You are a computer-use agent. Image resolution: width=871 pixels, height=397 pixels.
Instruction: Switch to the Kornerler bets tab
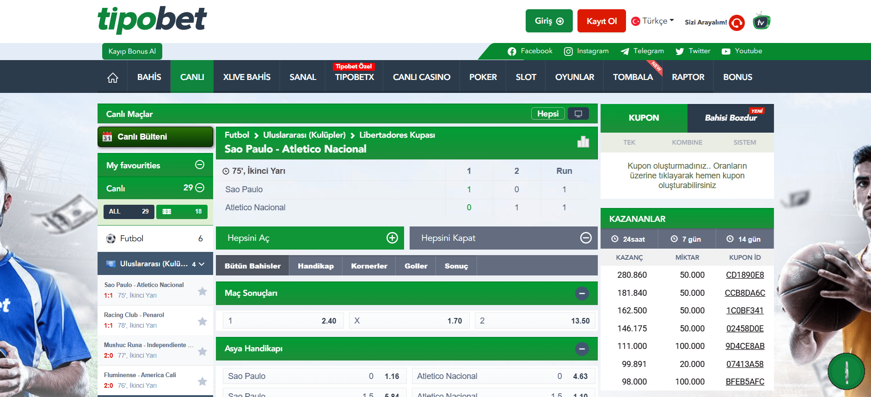tap(369, 266)
